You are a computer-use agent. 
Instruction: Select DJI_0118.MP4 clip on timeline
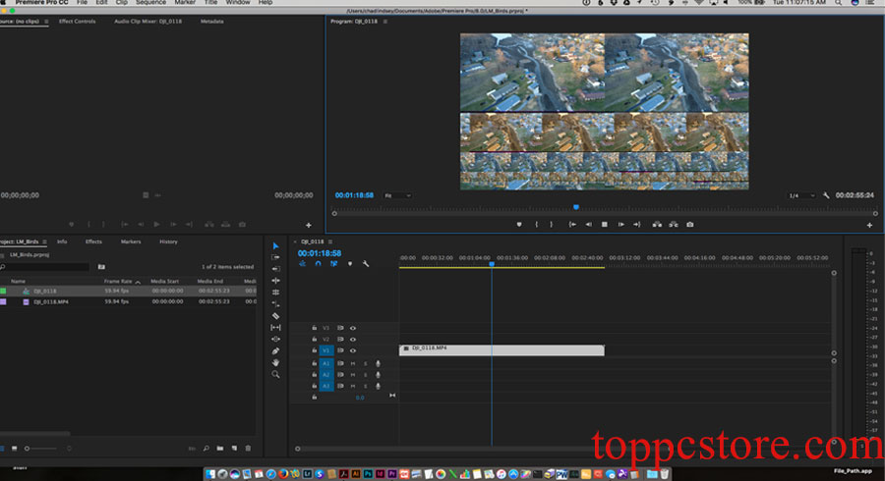click(x=501, y=350)
